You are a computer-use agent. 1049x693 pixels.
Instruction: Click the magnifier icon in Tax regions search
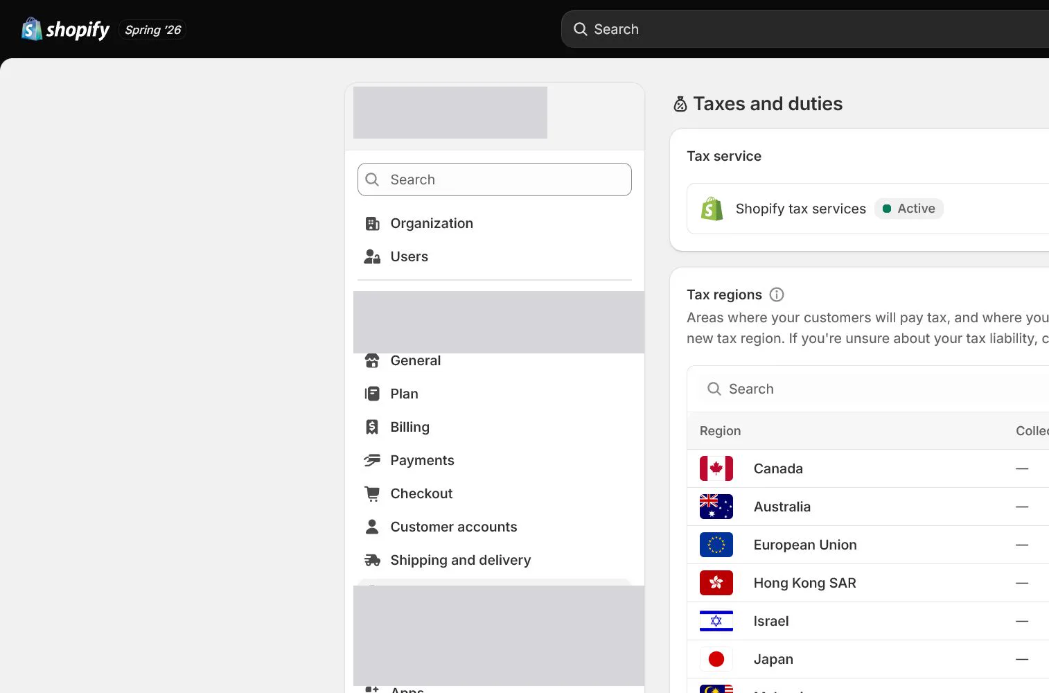[x=714, y=389]
